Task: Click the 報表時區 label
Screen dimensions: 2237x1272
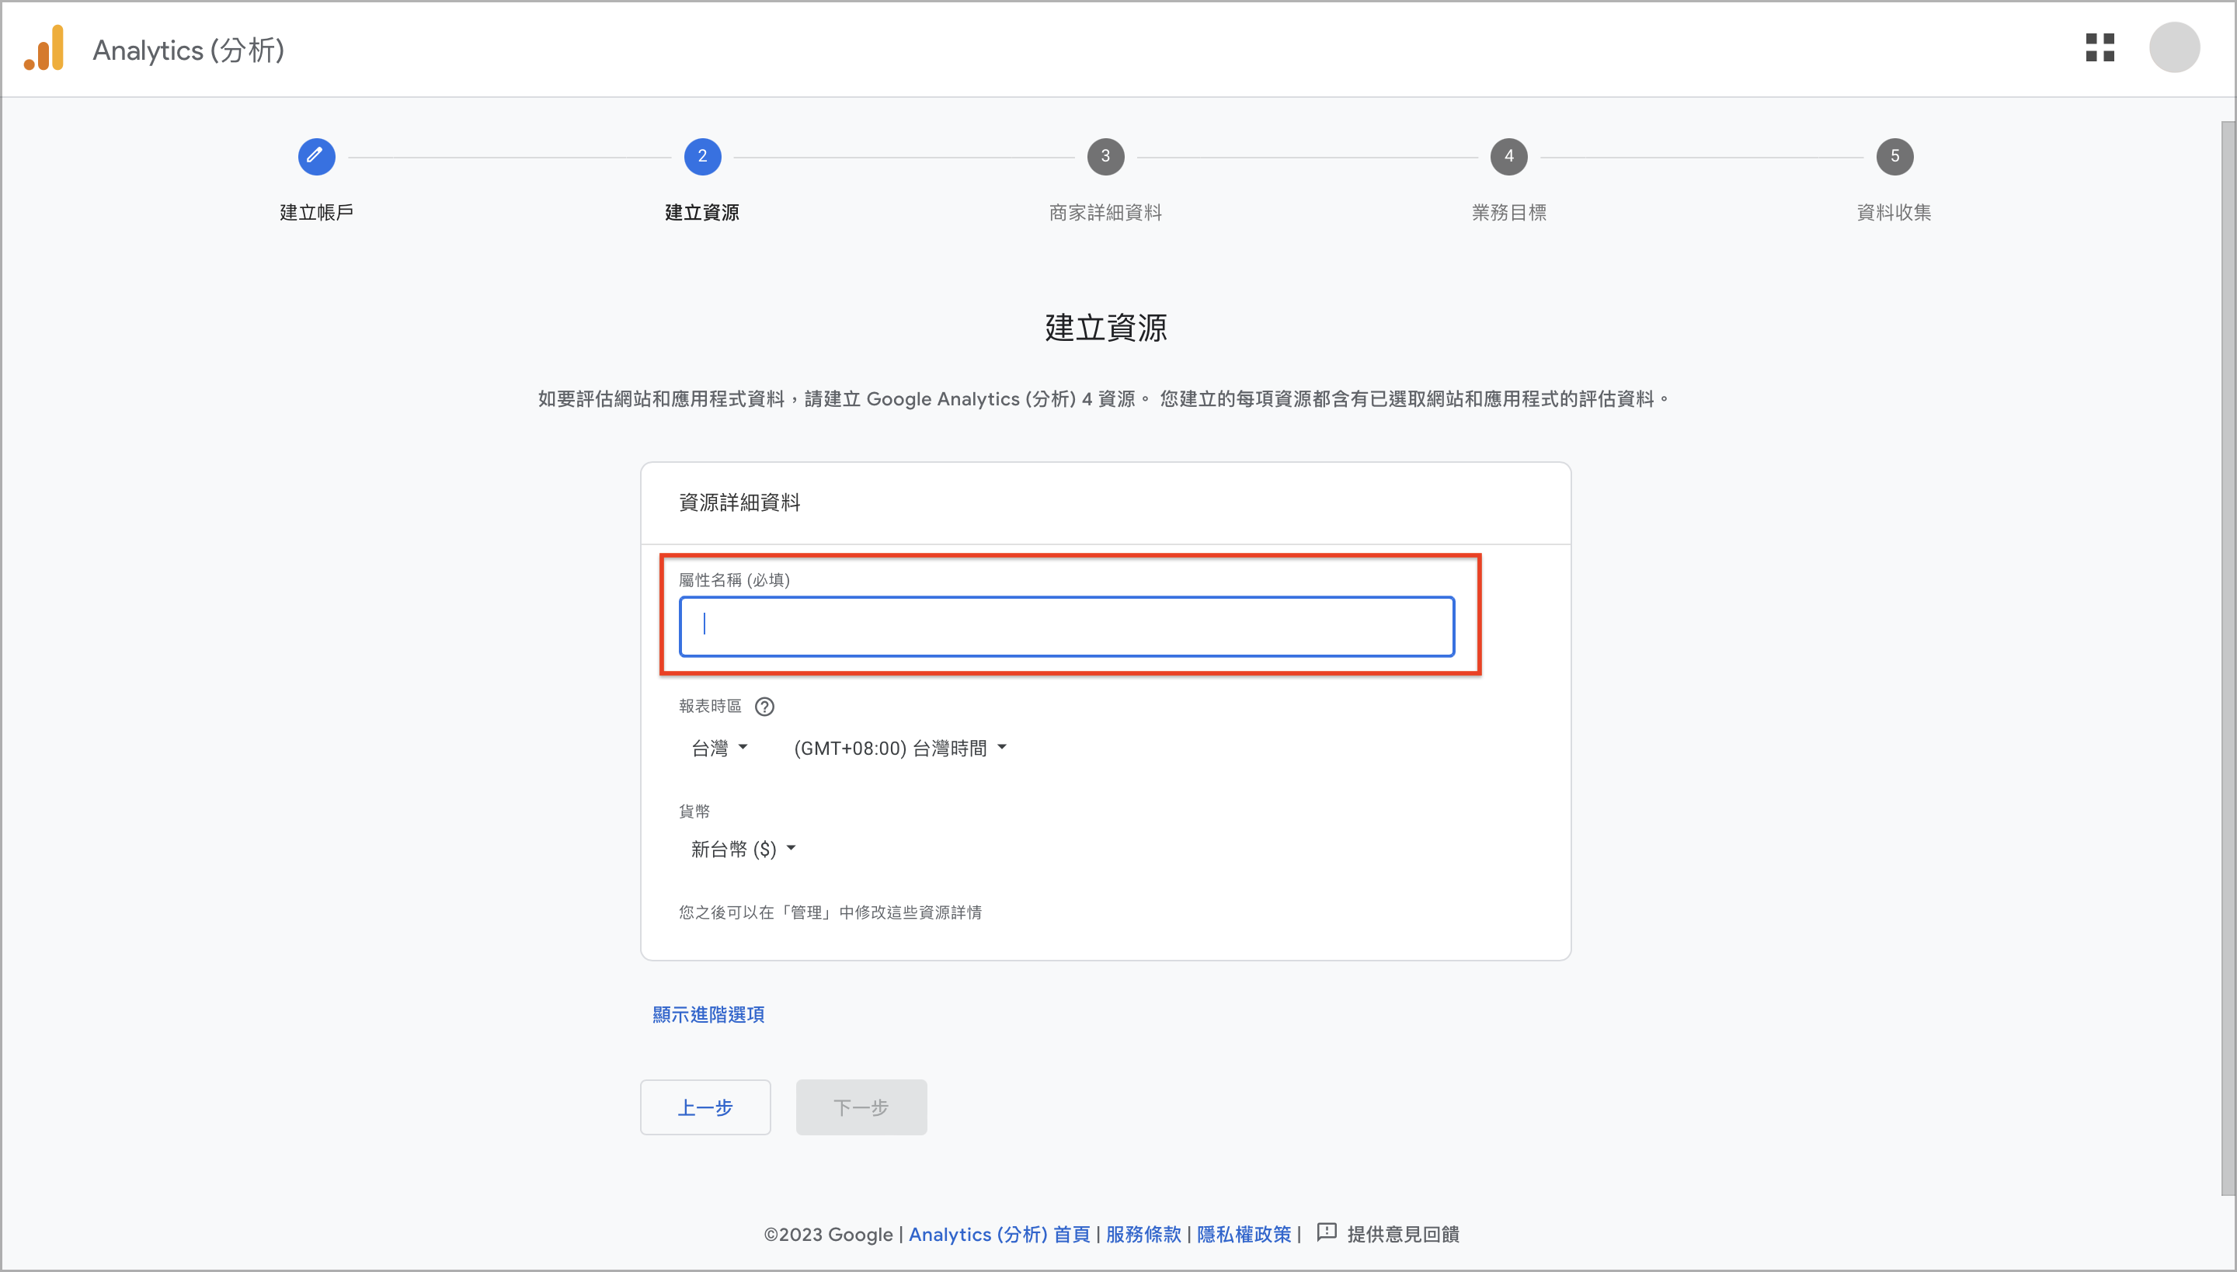Action: click(711, 706)
